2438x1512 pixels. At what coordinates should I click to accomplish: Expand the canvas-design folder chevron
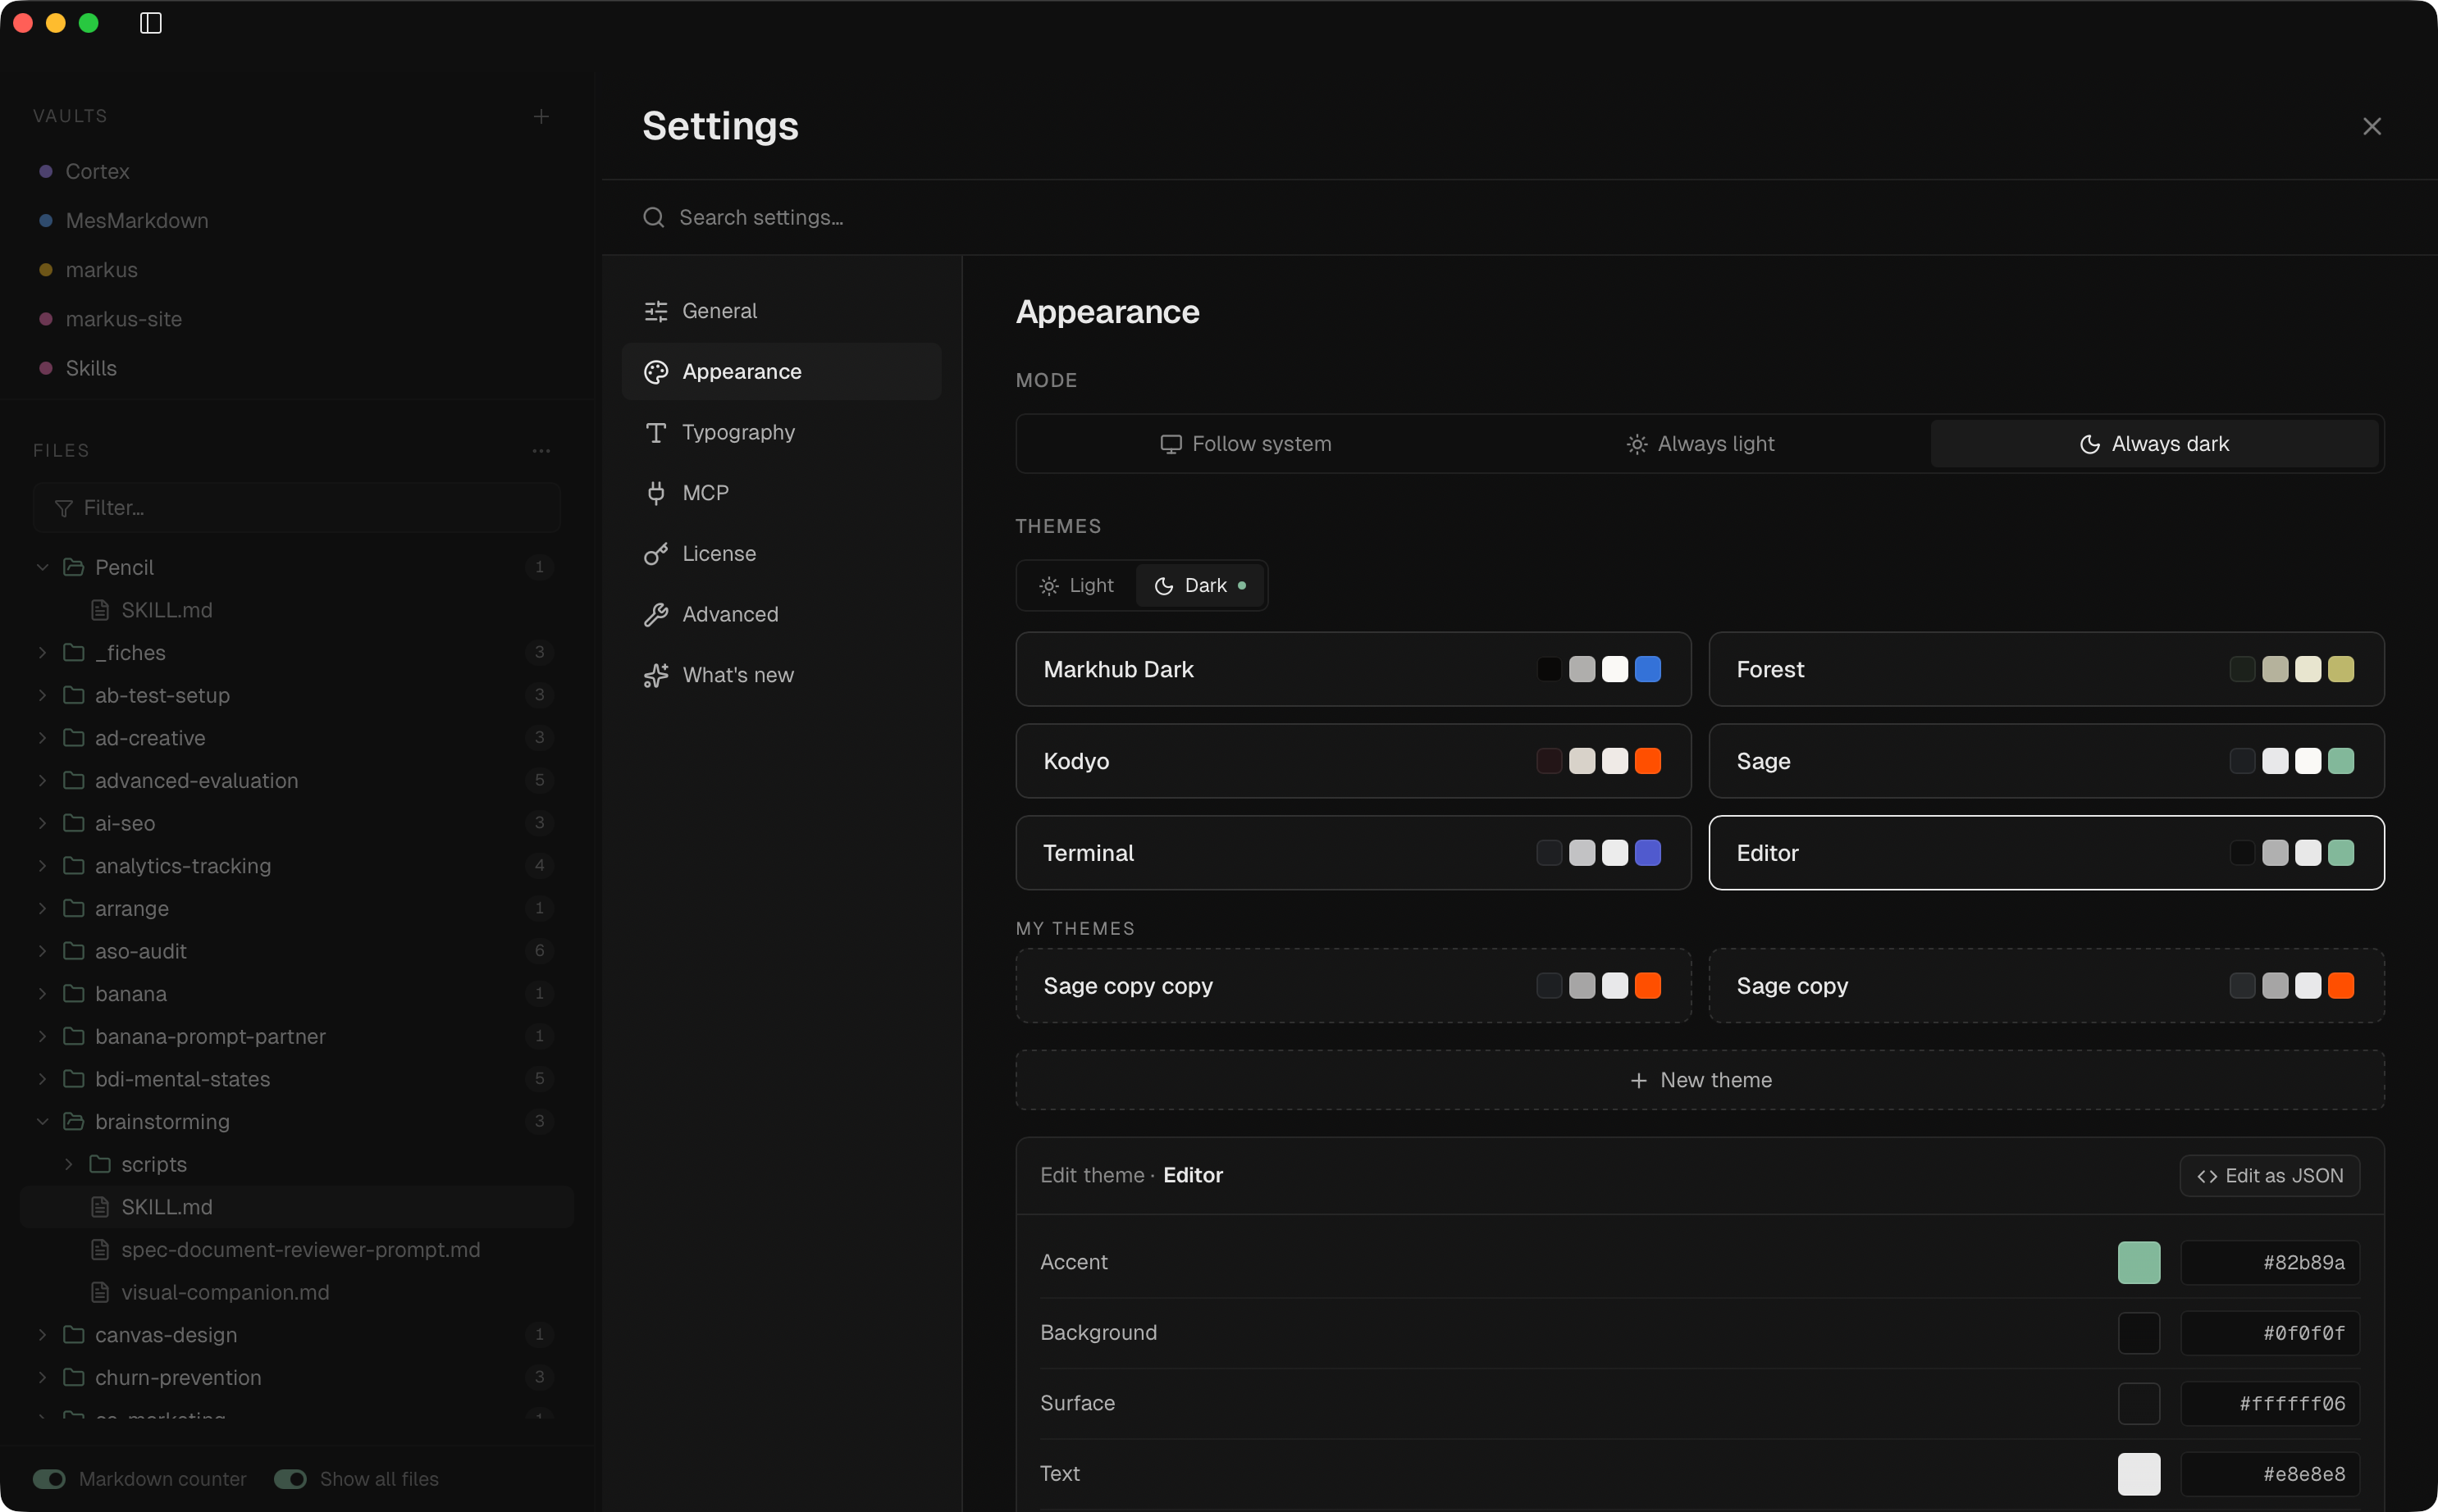[42, 1335]
